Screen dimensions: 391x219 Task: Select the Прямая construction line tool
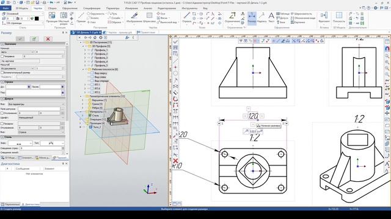81,18
